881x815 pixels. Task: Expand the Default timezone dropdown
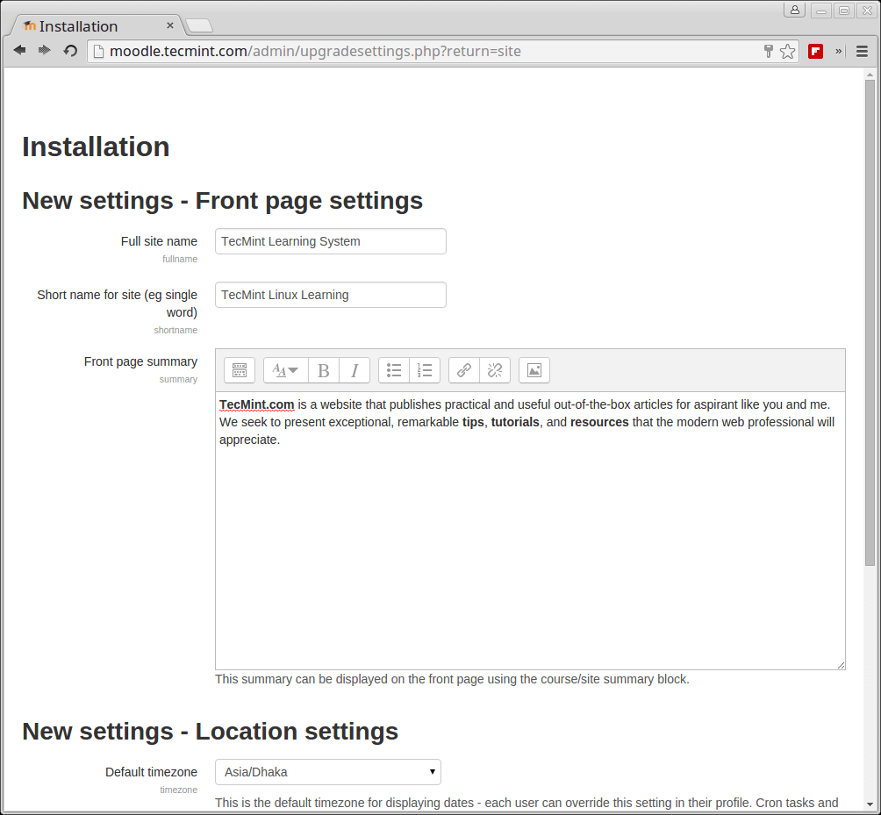pyautogui.click(x=327, y=772)
